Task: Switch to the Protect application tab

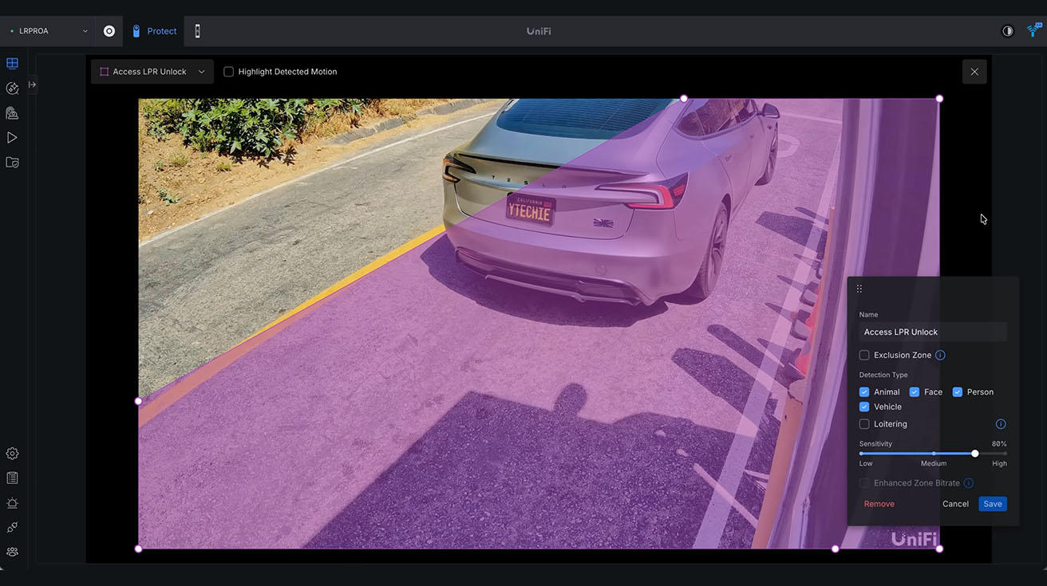Action: click(153, 31)
